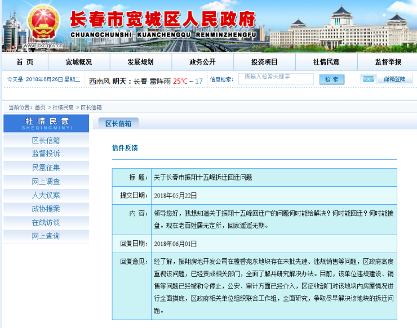The image size is (417, 328).
Task: Open the 首页 navigation menu item
Action: (x=25, y=62)
